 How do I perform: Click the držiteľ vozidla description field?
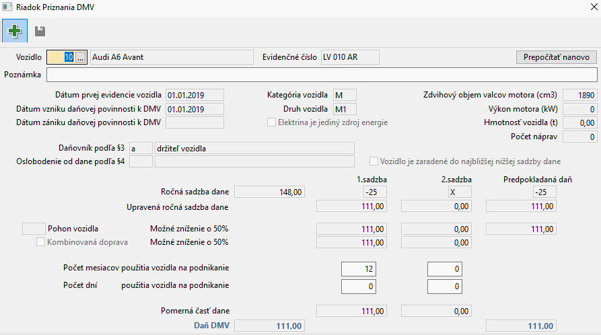coord(254,149)
